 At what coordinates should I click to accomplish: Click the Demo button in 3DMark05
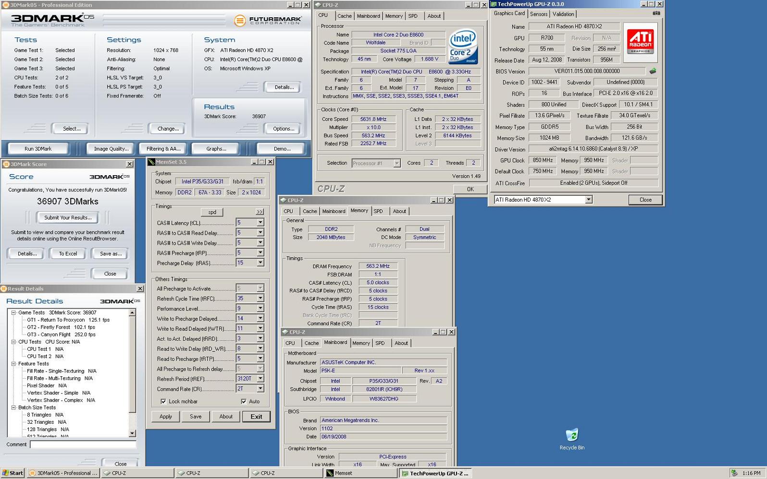click(x=282, y=149)
